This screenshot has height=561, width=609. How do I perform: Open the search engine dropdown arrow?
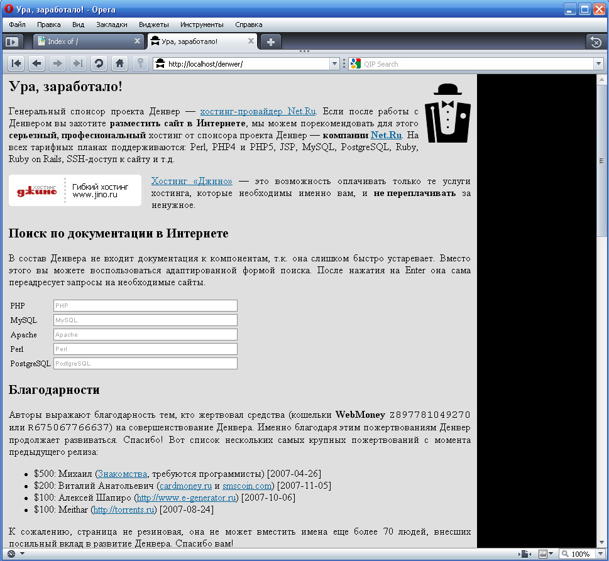pos(598,63)
